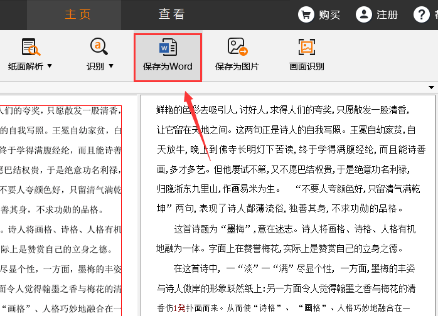Click the question mark help icon

click(x=422, y=14)
